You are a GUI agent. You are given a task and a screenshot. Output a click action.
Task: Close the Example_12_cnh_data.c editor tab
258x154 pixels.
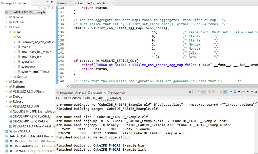[113, 3]
